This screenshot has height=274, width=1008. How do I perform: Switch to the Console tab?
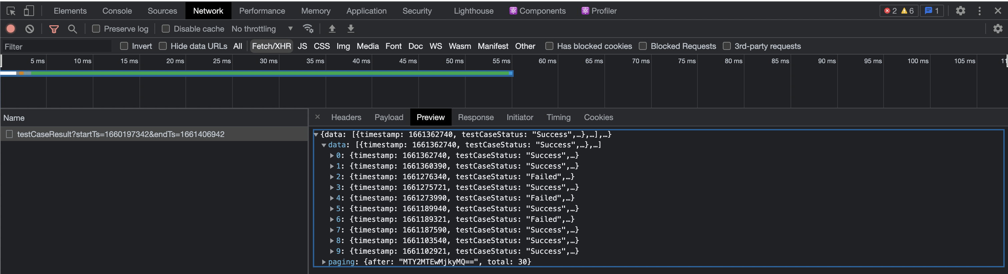117,11
